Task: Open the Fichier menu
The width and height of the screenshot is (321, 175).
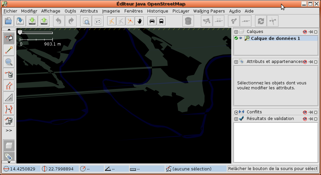Action: 10,11
